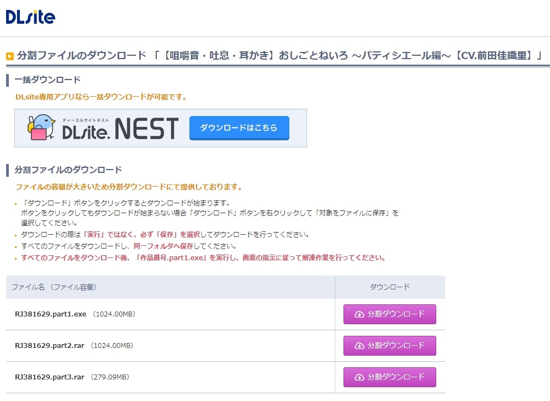Click the blue ダウンロードはこちら button

pos(239,128)
